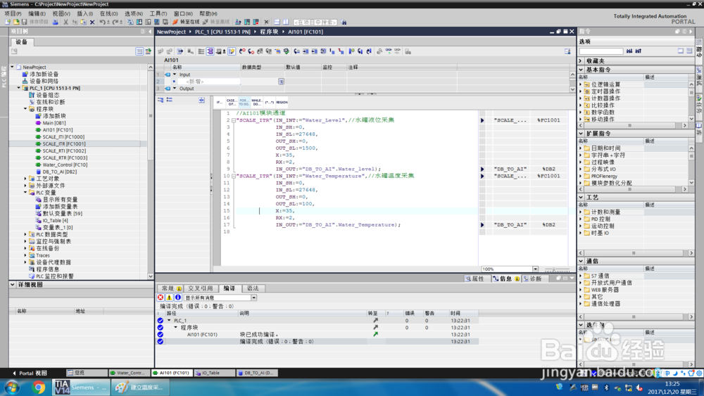The width and height of the screenshot is (704, 396).
Task: Click the delete X icon in main toolbar
Action: click(x=92, y=22)
